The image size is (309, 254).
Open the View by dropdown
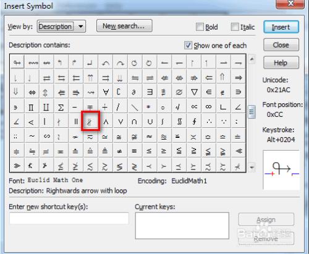(x=61, y=27)
